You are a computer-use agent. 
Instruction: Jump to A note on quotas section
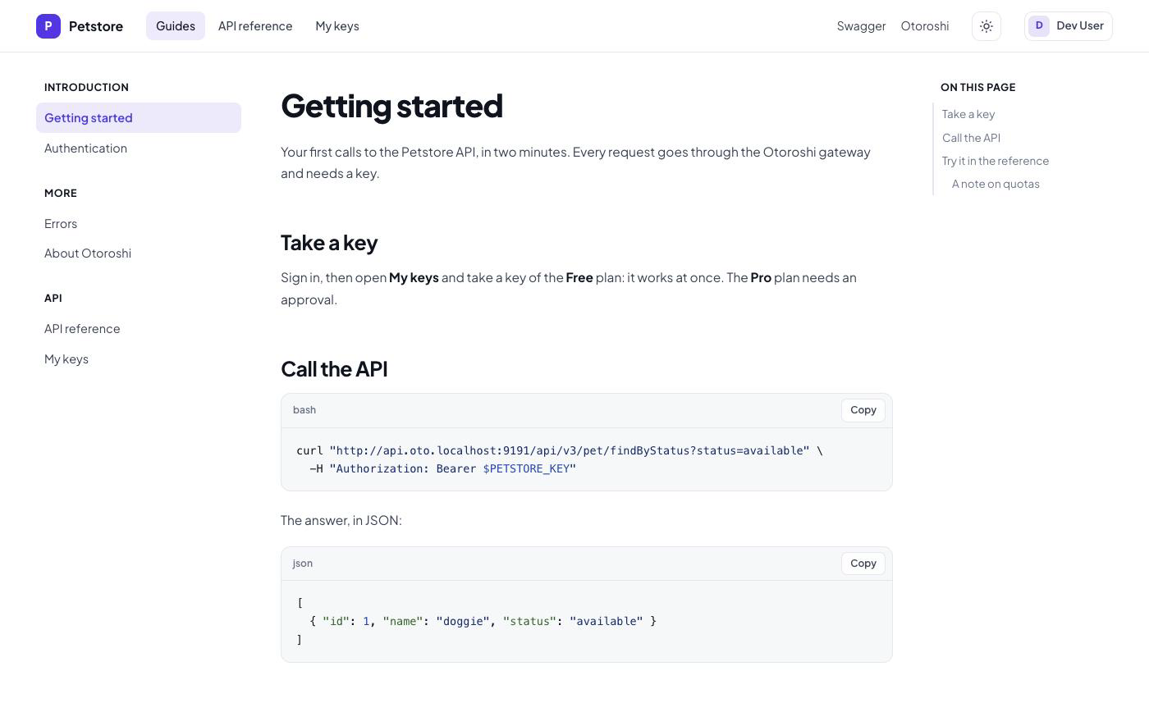point(996,184)
